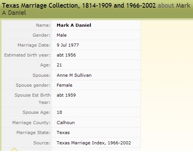The image size is (193, 152).
Task: Click the Texas Marriage Collection header title
Action: point(79,5)
